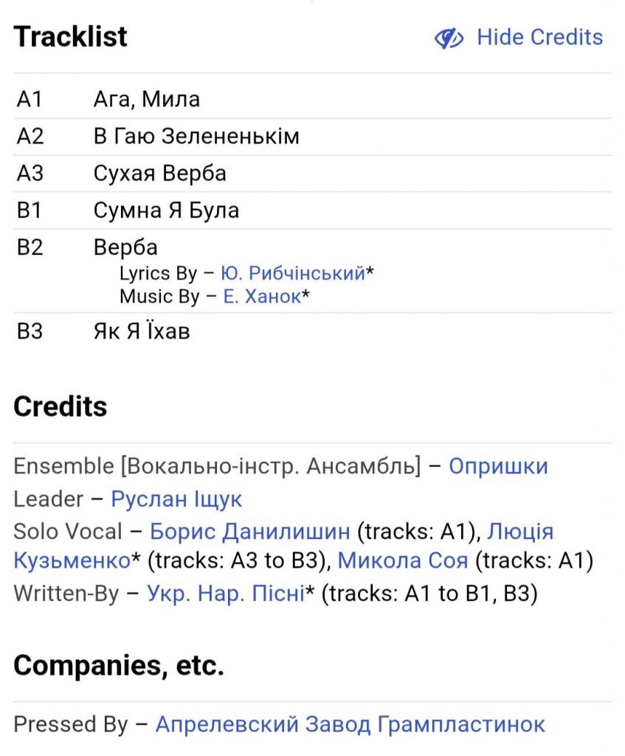Toggle the Hide Credits text link
Viewport: 625px width, 756px height.
coord(539,37)
